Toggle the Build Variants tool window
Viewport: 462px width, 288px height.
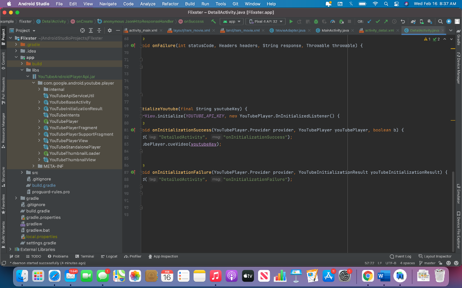click(x=3, y=235)
